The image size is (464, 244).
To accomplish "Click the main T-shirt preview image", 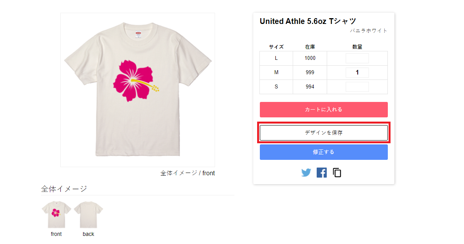I will click(138, 90).
